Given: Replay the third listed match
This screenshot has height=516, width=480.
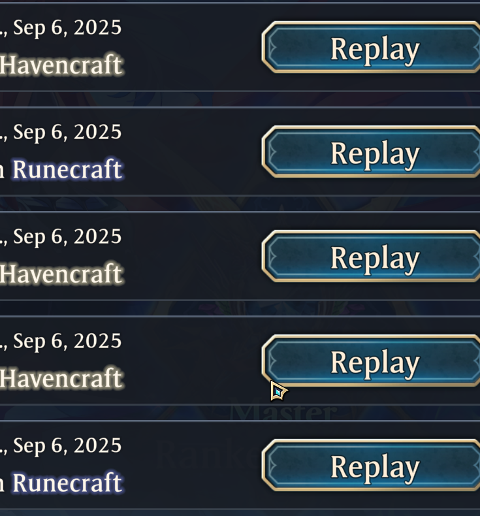Looking at the screenshot, I should tap(371, 256).
